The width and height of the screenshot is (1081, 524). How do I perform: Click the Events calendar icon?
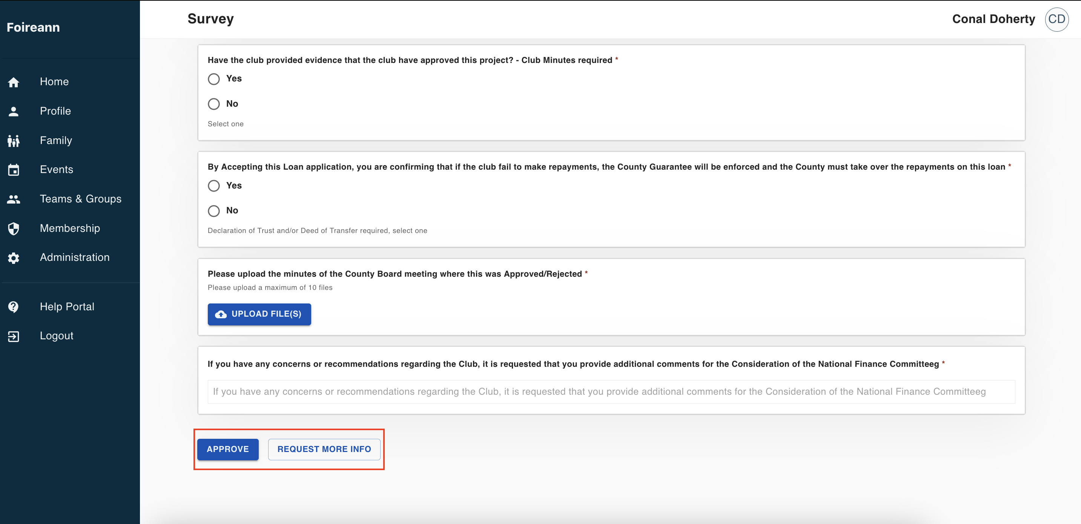click(x=14, y=170)
